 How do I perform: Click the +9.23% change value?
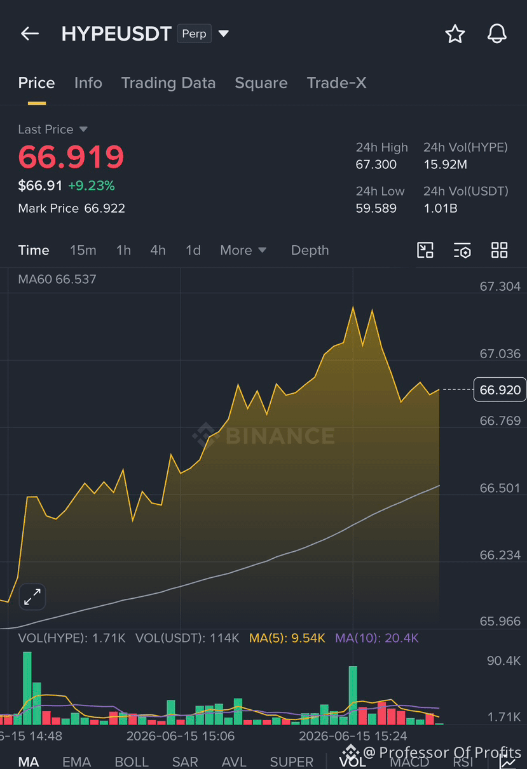pyautogui.click(x=92, y=185)
